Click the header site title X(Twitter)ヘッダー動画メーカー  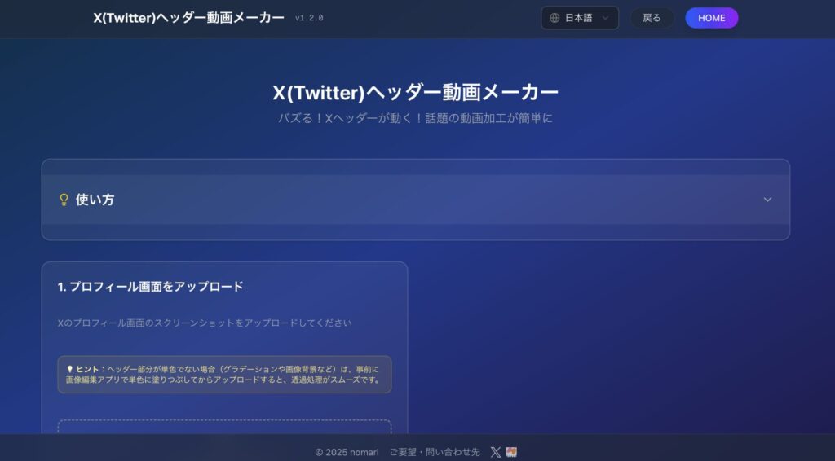pyautogui.click(x=188, y=18)
